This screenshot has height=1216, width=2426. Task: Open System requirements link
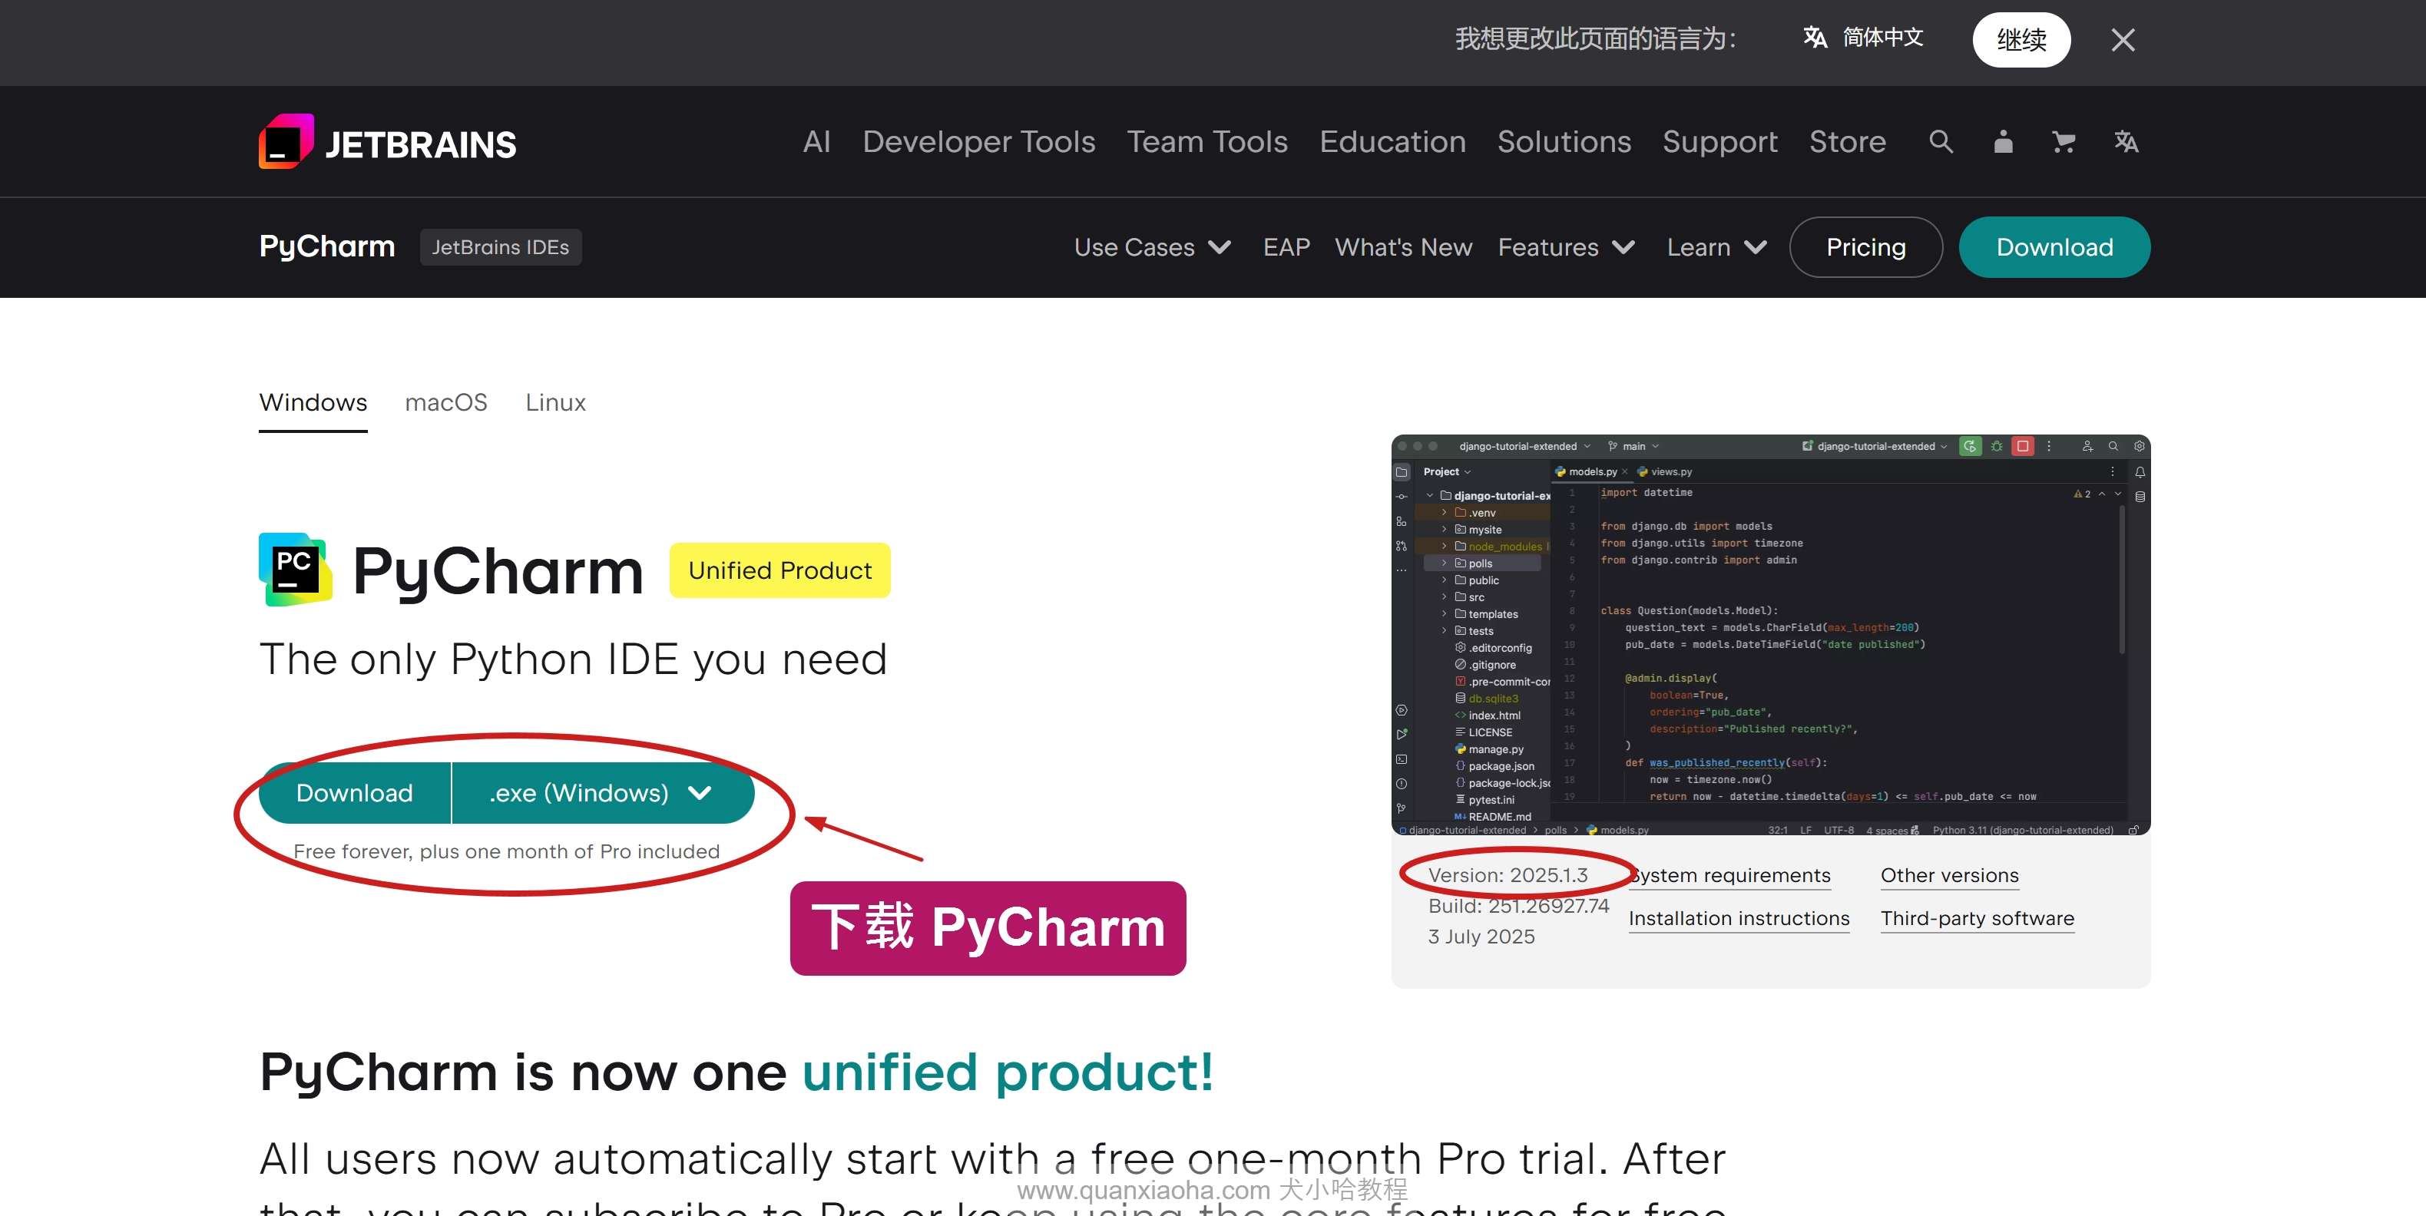coord(1730,875)
